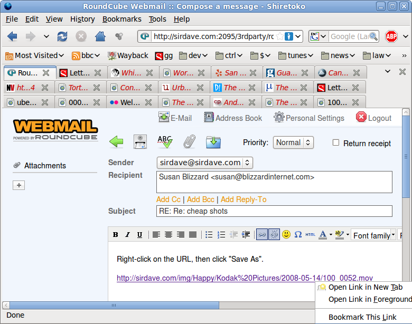
Task: Open the text color picker
Action: pos(323,235)
